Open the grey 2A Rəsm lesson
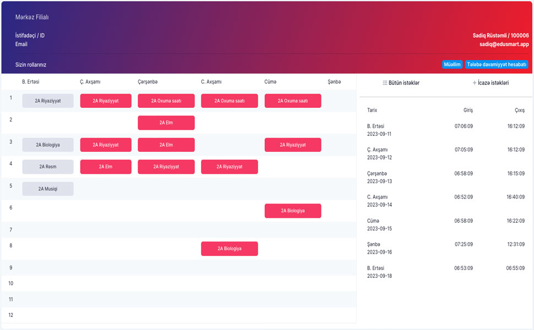Screen dimensions: 534x330 48,167
